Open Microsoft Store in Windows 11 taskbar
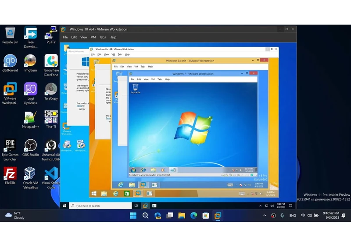This screenshot has height=246, width=351. (206, 216)
